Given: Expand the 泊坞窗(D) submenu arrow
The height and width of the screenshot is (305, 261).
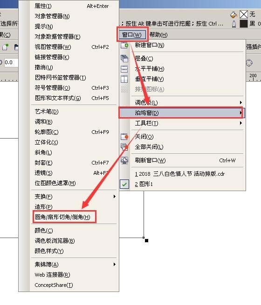Looking at the screenshot, I should click(241, 113).
